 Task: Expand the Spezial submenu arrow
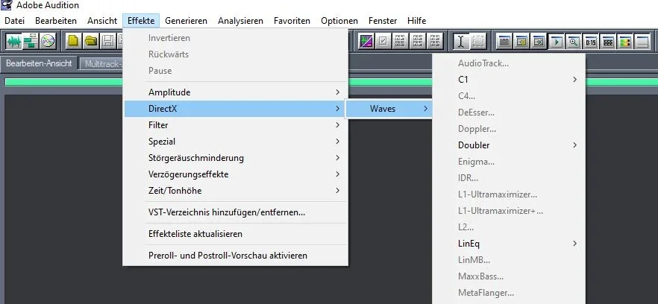tap(337, 142)
